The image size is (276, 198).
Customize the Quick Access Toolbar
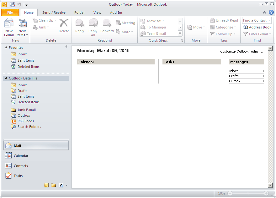tap(26, 5)
